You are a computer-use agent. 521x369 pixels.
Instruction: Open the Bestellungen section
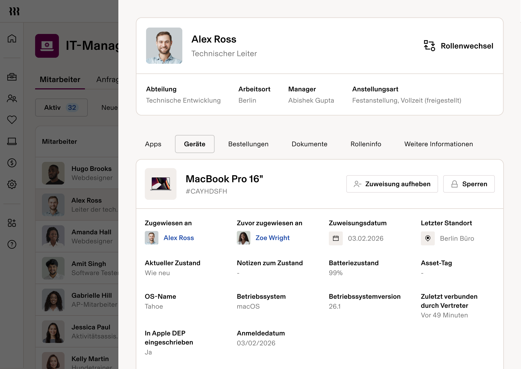coord(248,144)
